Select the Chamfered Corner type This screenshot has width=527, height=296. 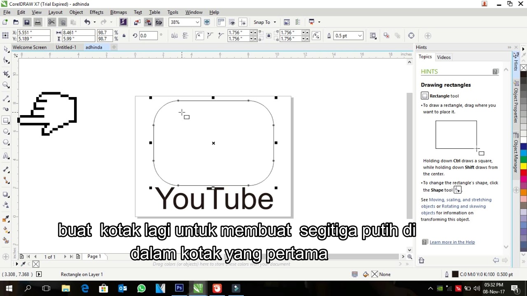click(221, 36)
